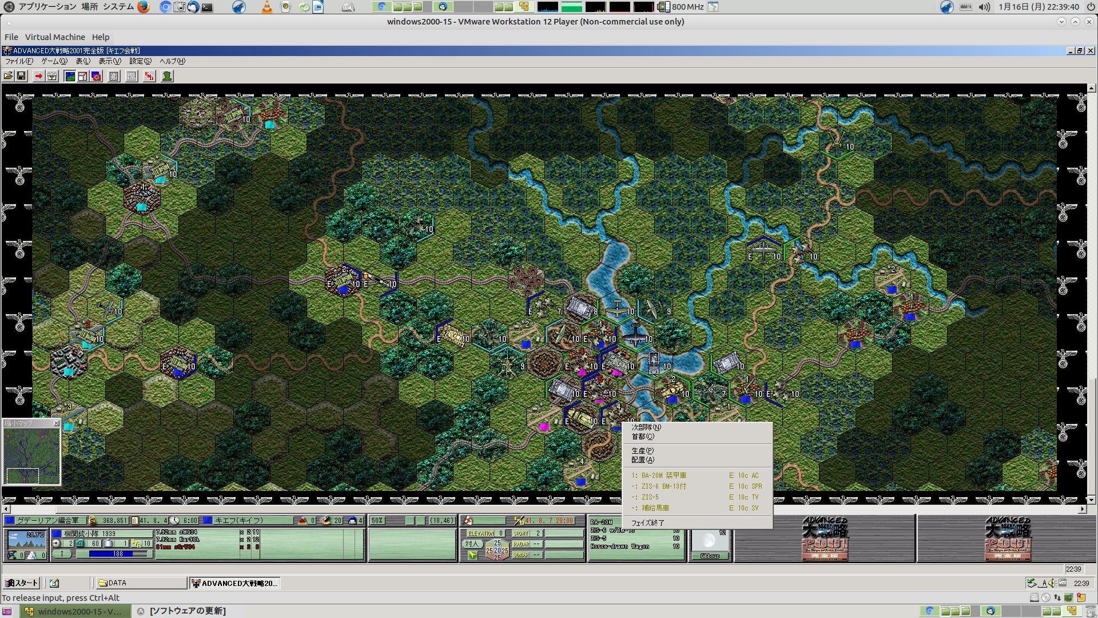Click the map's horizontal scrollbar left arrow
The width and height of the screenshot is (1098, 618).
point(6,509)
